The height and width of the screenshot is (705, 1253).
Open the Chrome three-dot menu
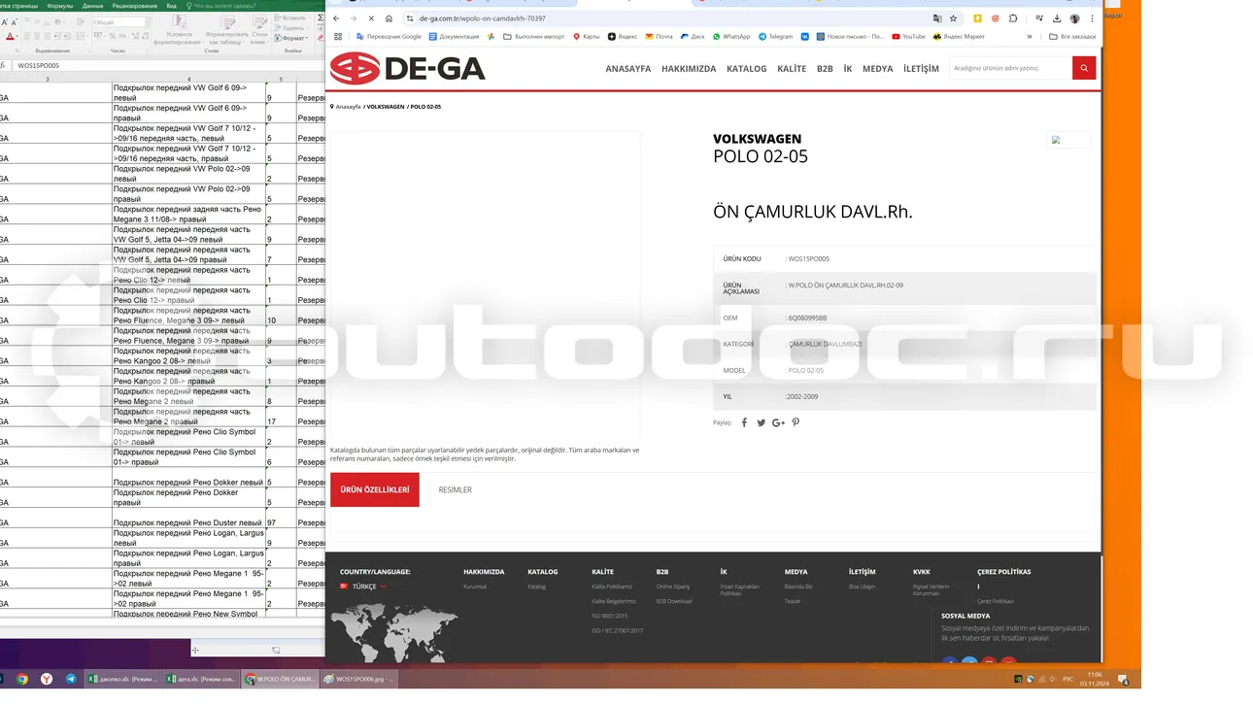coord(1093,18)
